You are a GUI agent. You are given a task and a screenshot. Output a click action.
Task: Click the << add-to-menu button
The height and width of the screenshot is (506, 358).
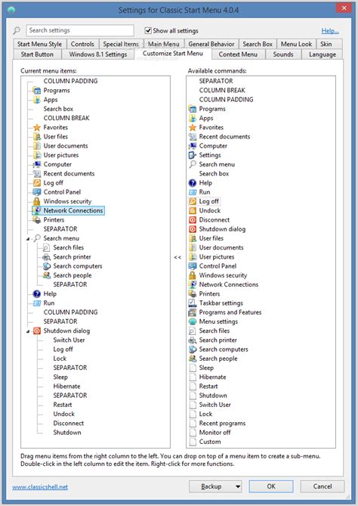(177, 257)
